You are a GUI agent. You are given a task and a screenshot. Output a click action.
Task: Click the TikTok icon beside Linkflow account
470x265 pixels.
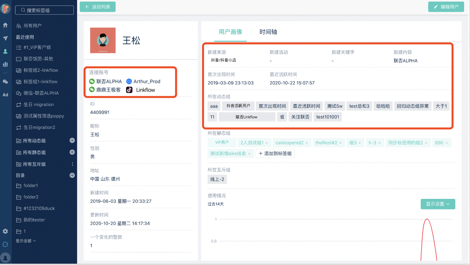pyautogui.click(x=129, y=90)
